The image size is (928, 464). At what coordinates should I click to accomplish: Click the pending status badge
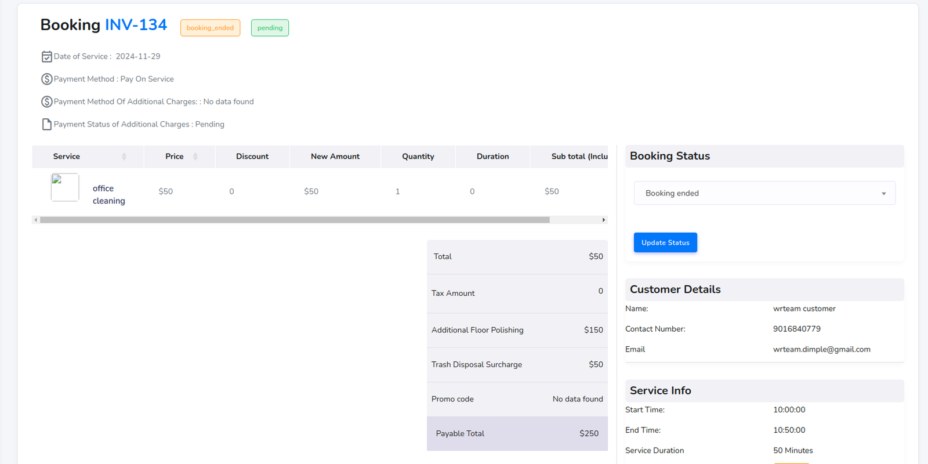coord(270,28)
